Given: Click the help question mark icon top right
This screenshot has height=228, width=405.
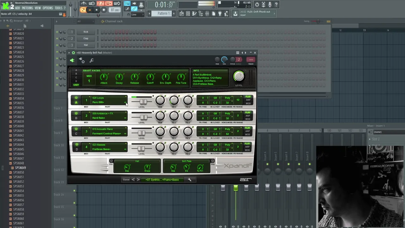Looking at the screenshot, I should tap(276, 4).
